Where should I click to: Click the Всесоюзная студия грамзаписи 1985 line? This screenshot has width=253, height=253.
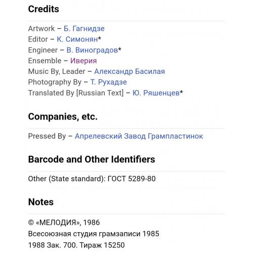pyautogui.click(x=94, y=234)
